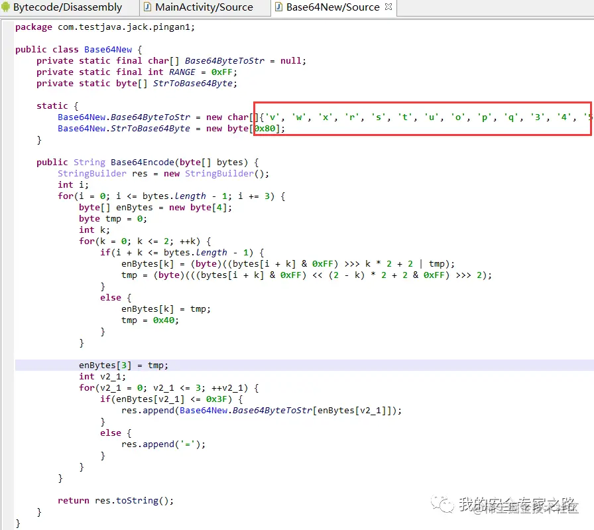The height and width of the screenshot is (530, 594).
Task: Click 'new char[]' array initialization line
Action: click(326, 117)
